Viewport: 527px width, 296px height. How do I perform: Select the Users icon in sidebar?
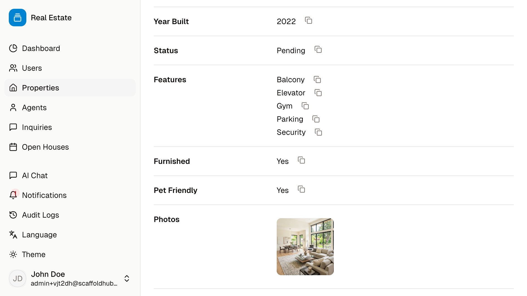point(13,68)
